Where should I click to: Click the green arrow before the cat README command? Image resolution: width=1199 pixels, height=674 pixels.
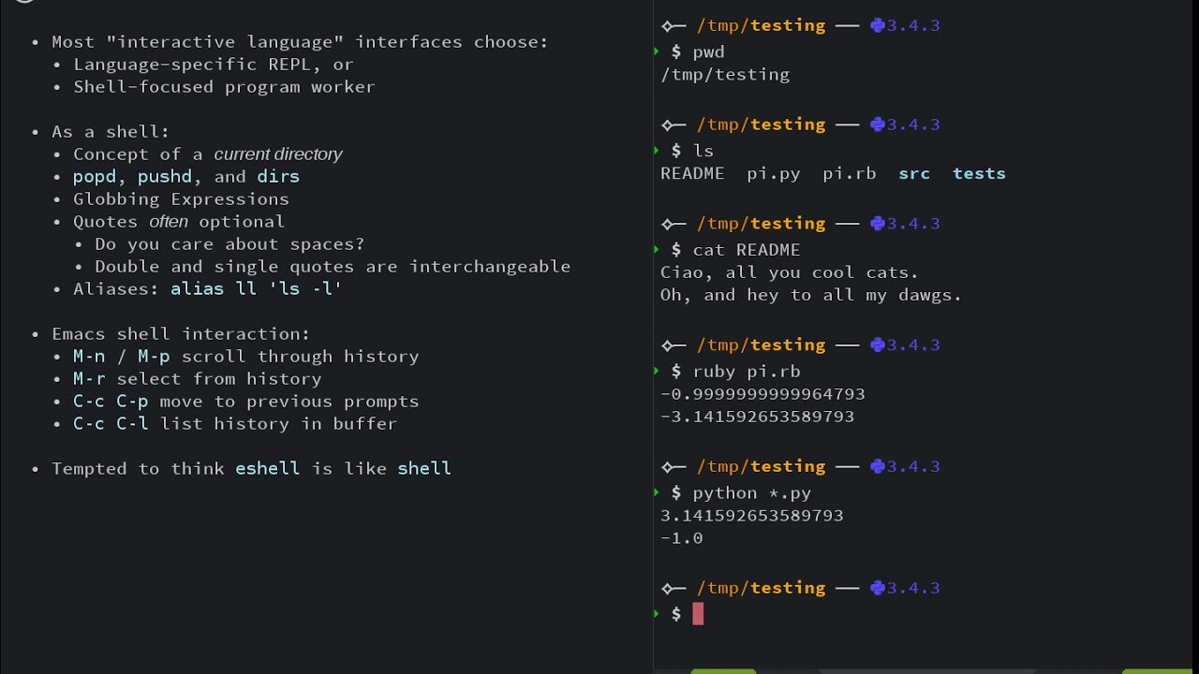(x=656, y=249)
